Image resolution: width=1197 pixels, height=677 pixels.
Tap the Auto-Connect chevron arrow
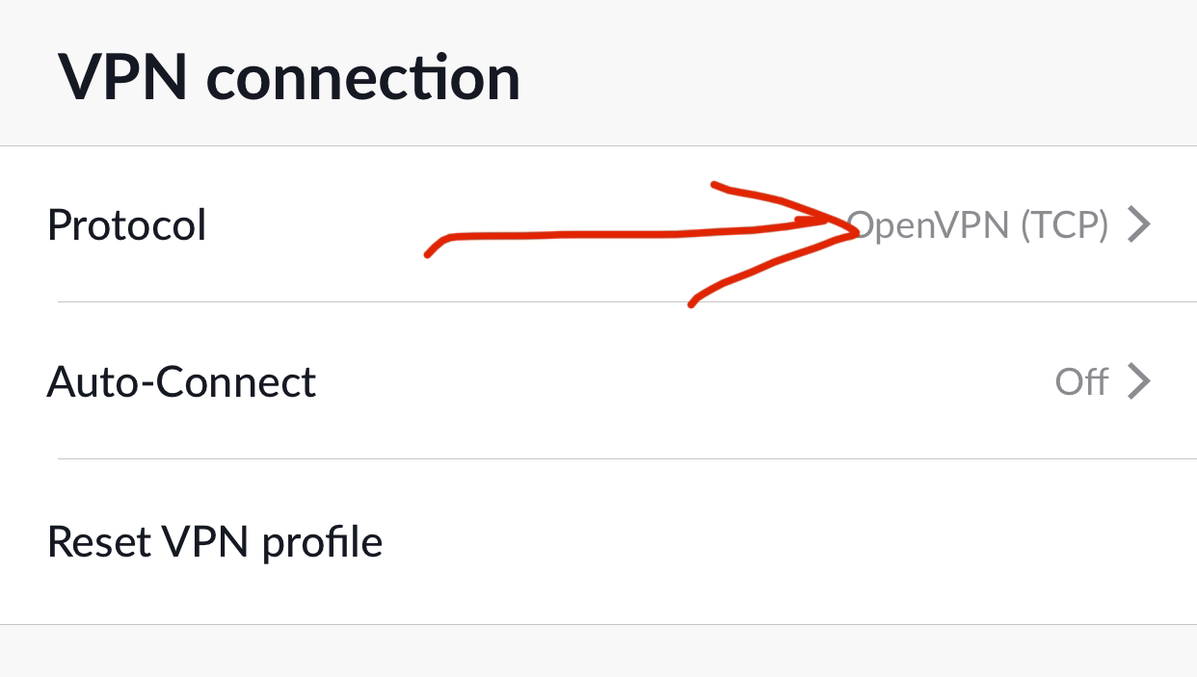(x=1139, y=382)
